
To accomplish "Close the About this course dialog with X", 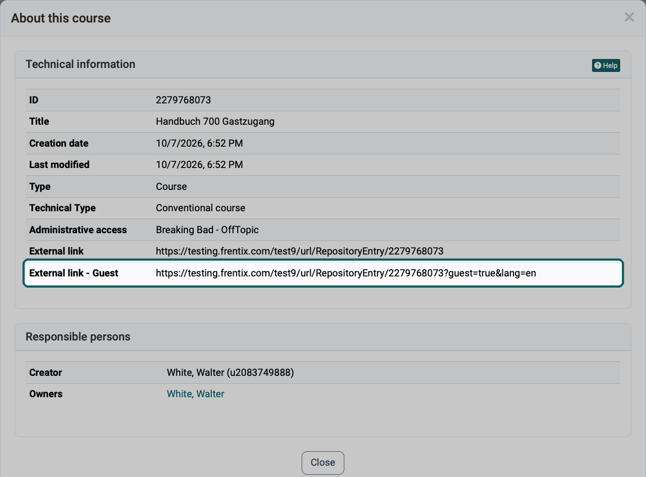I will click(x=629, y=17).
